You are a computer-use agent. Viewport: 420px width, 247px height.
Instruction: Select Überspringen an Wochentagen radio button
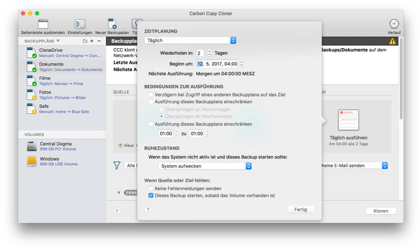coord(161,109)
